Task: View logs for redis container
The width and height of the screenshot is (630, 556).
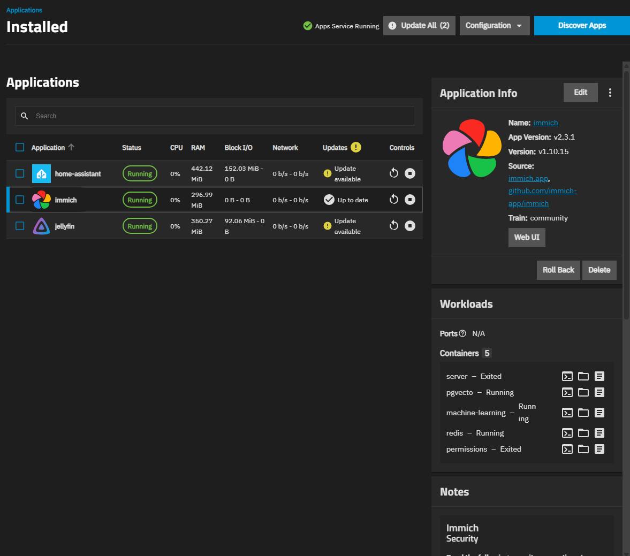Action: 599,433
